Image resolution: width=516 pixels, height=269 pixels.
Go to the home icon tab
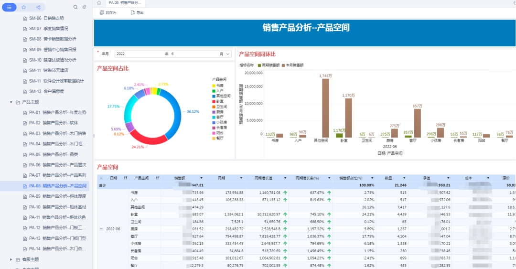click(99, 2)
